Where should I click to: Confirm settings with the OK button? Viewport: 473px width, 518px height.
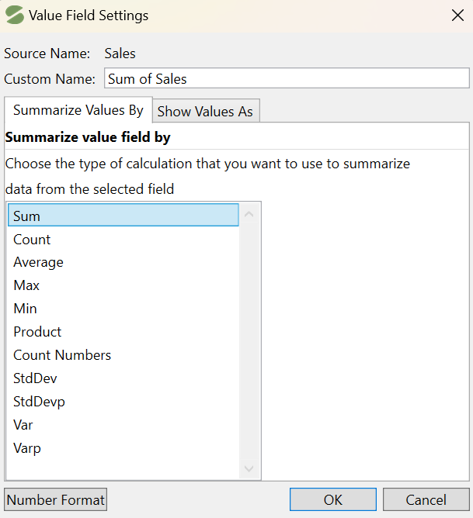coord(333,500)
